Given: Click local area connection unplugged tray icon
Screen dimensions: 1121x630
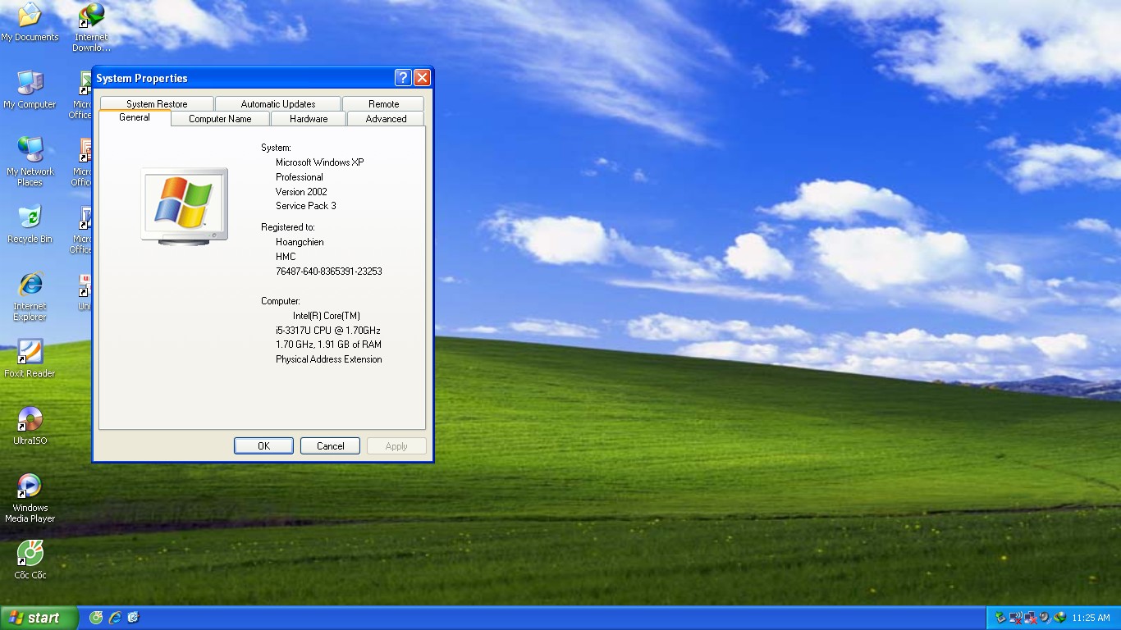Looking at the screenshot, I should pyautogui.click(x=1030, y=618).
